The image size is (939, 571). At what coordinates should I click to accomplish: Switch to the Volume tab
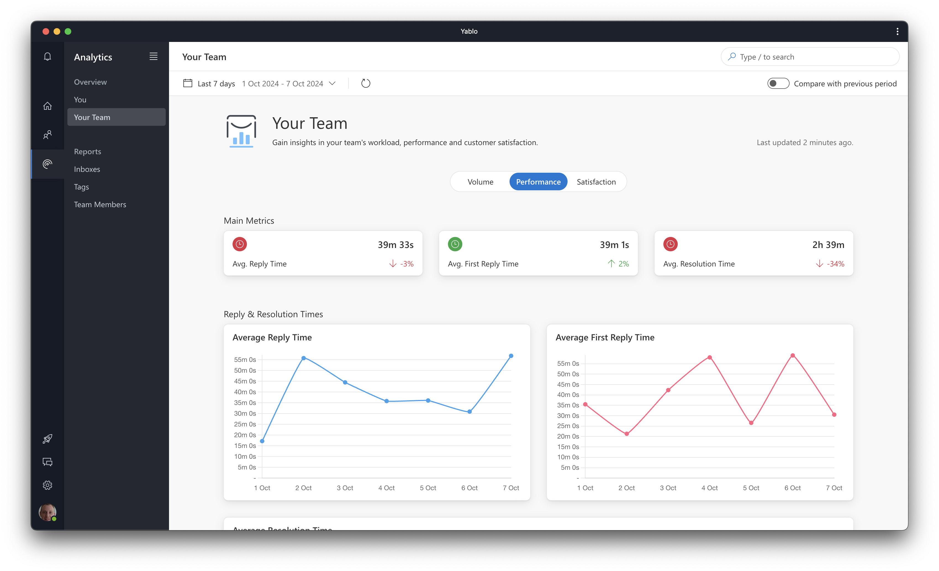point(480,182)
